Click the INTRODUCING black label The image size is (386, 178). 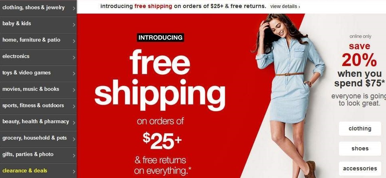[161, 38]
